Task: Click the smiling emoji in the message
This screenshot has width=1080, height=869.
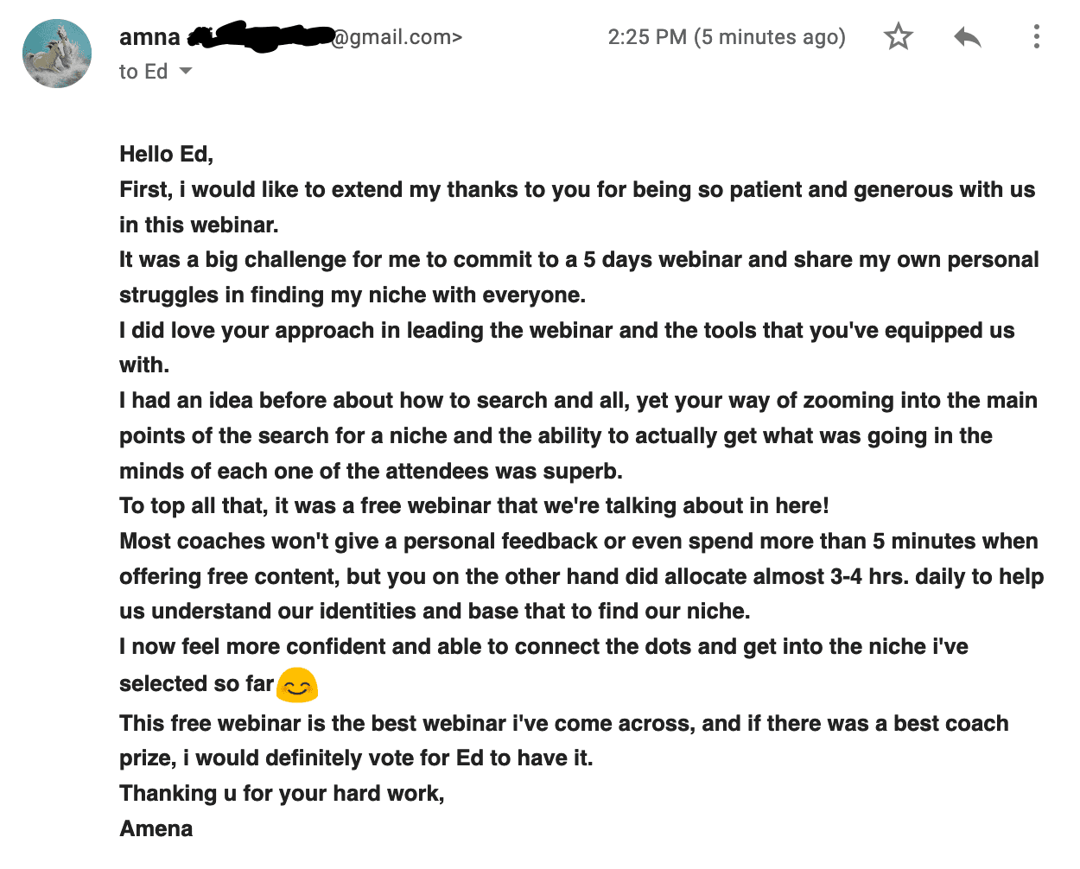Action: 297,686
